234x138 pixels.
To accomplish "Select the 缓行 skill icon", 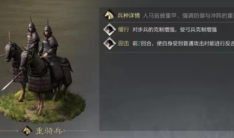I will point(110,29).
